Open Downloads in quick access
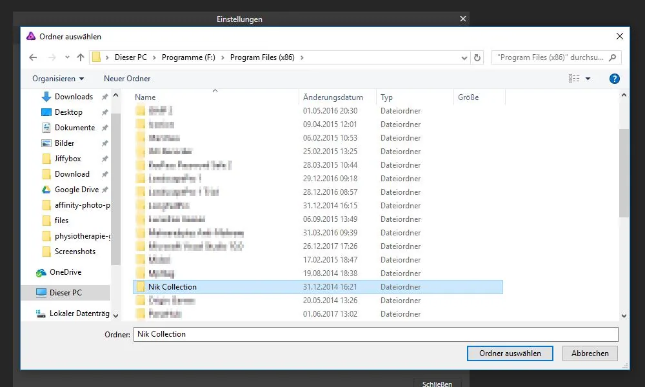The image size is (645, 387). (x=74, y=97)
